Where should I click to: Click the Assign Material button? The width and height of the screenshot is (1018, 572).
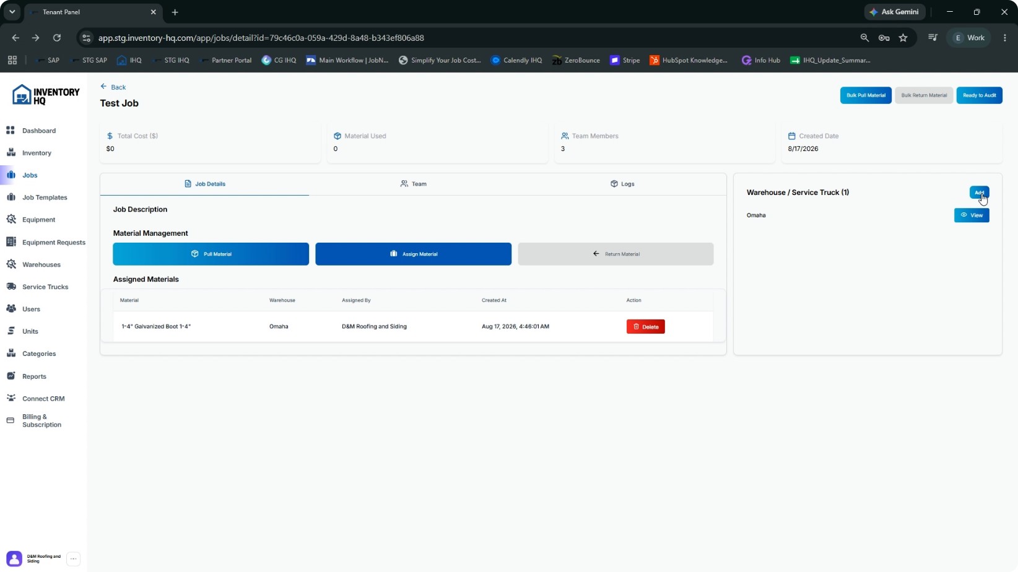click(413, 254)
